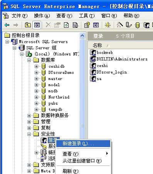Viewport: 153px width, 174px height.
Task: Expand the tempdb database node
Action: 36,109
